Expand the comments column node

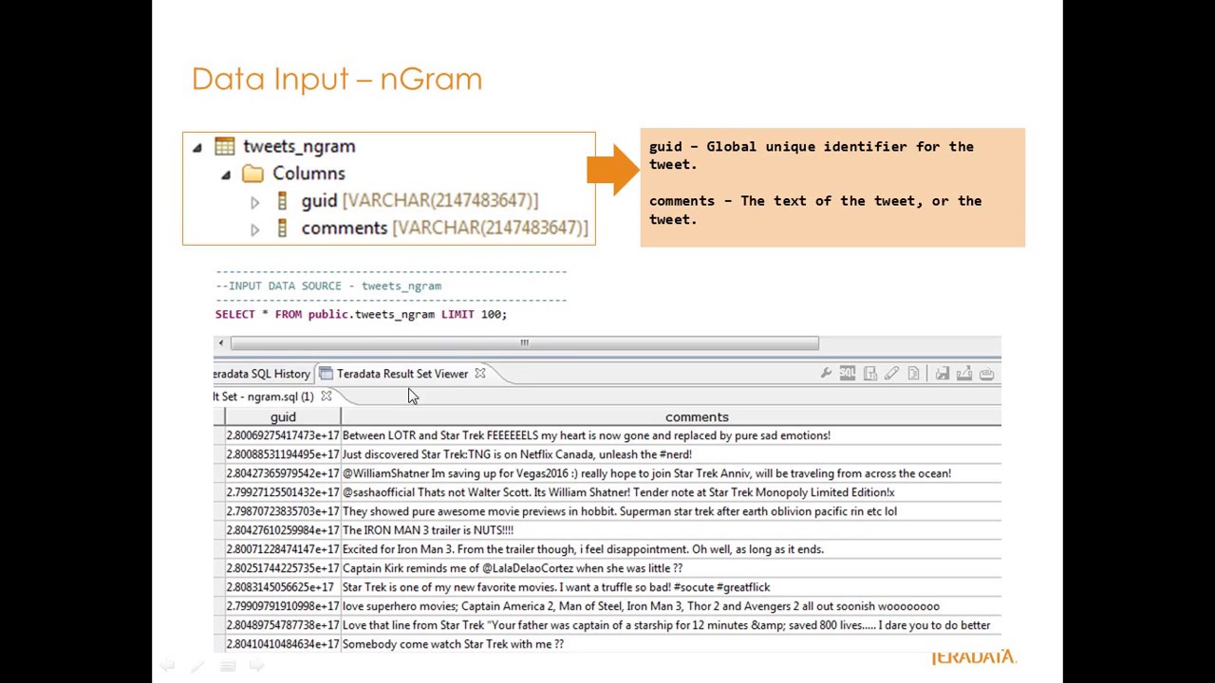(x=254, y=230)
